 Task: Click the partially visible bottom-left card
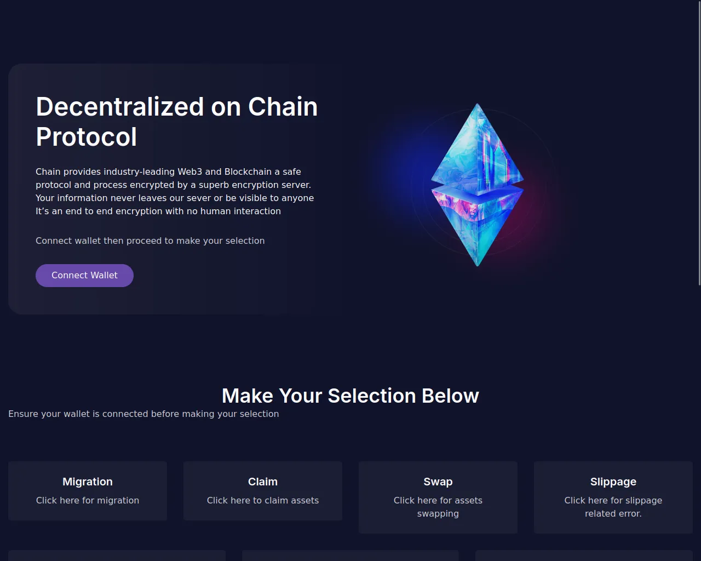(x=117, y=556)
